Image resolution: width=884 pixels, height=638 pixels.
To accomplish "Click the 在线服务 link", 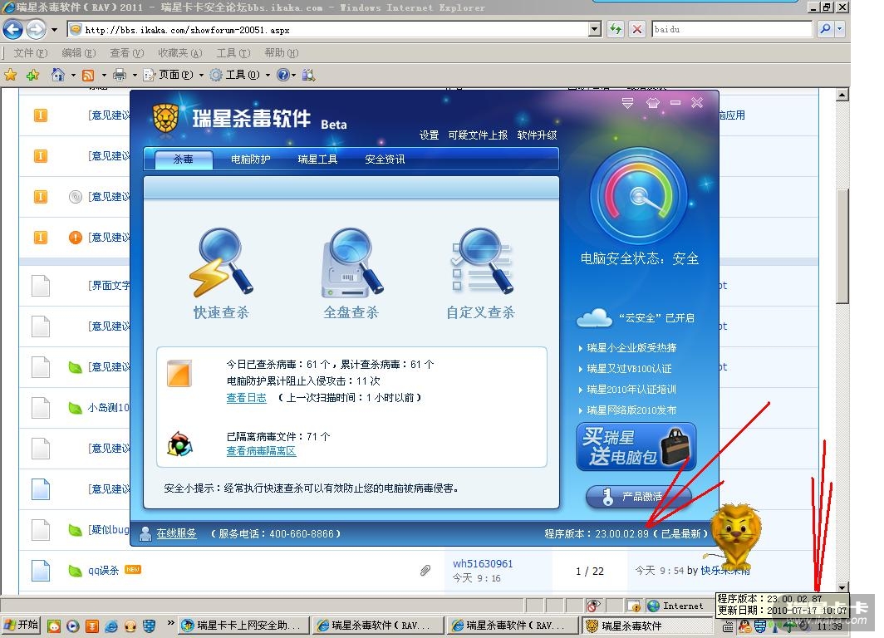I will [x=176, y=533].
